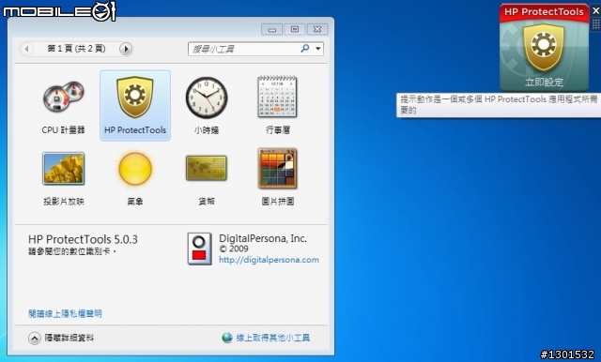601x362 pixels.
Task: Open the digitalpersona.com link
Action: [269, 260]
